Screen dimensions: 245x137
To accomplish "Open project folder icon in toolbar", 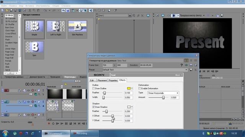I will [7, 10].
